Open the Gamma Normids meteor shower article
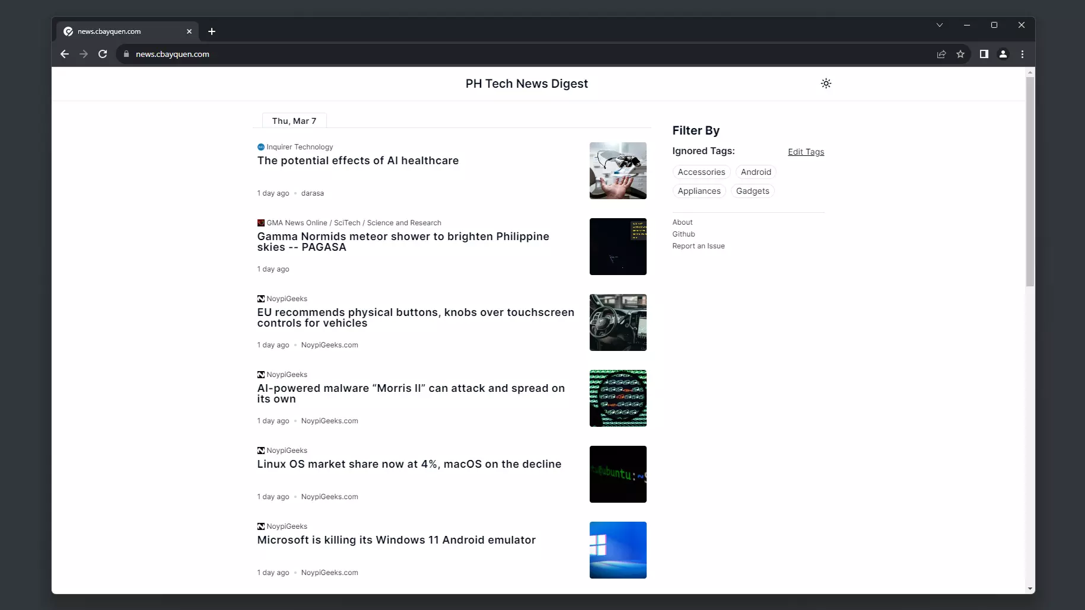This screenshot has height=610, width=1085. click(x=403, y=242)
